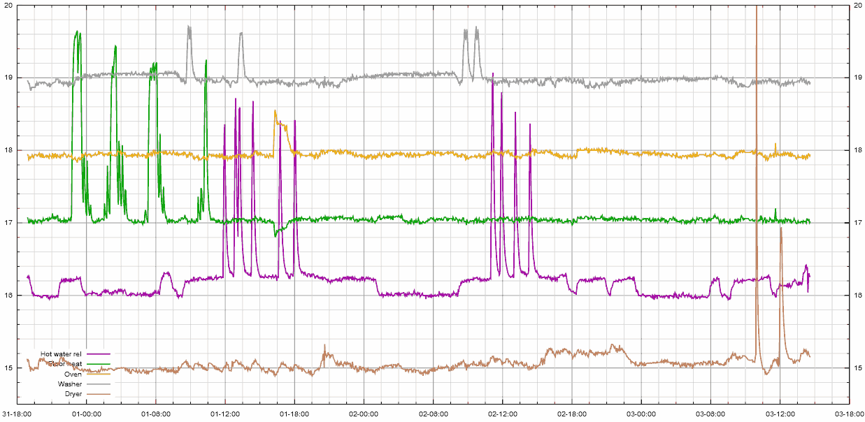
Task: Click the orange Oven legend line sample
Action: (x=99, y=374)
